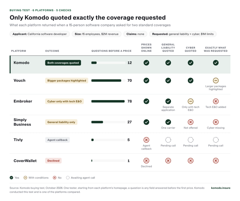
Task: Select the Simply Business platform name
Action: (22, 122)
